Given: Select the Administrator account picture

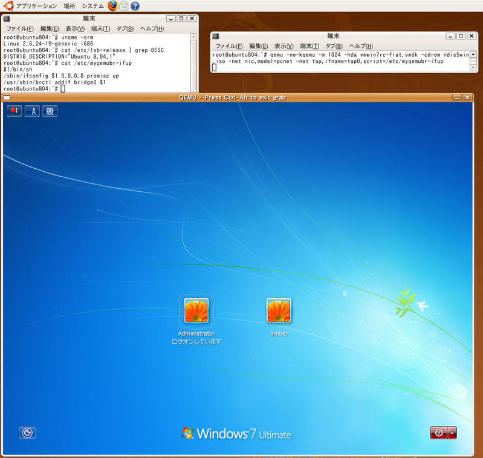Looking at the screenshot, I should point(196,310).
